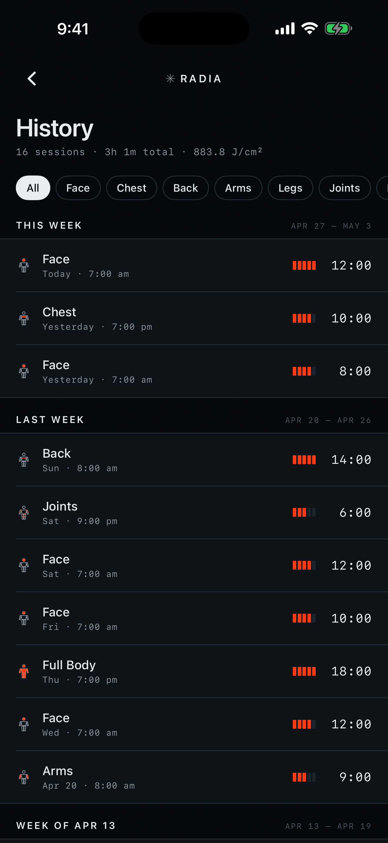The height and width of the screenshot is (843, 388).
Task: Select the Back filter tab
Action: [185, 188]
